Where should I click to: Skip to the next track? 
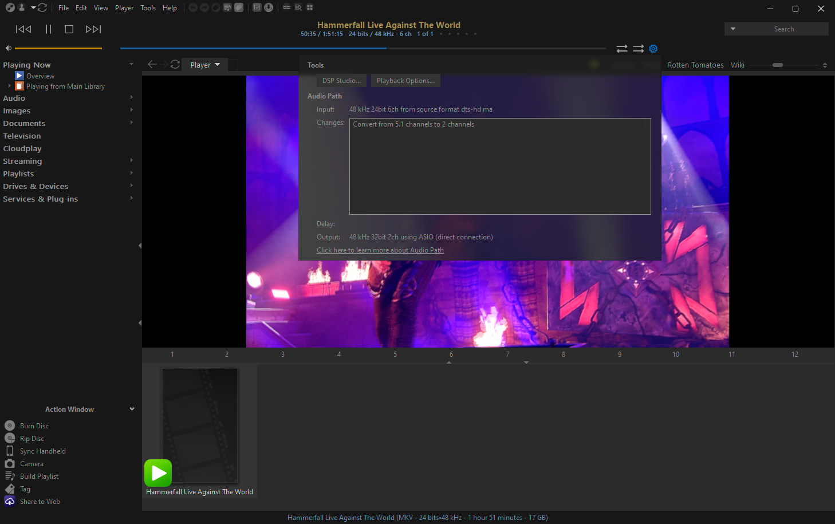(93, 29)
